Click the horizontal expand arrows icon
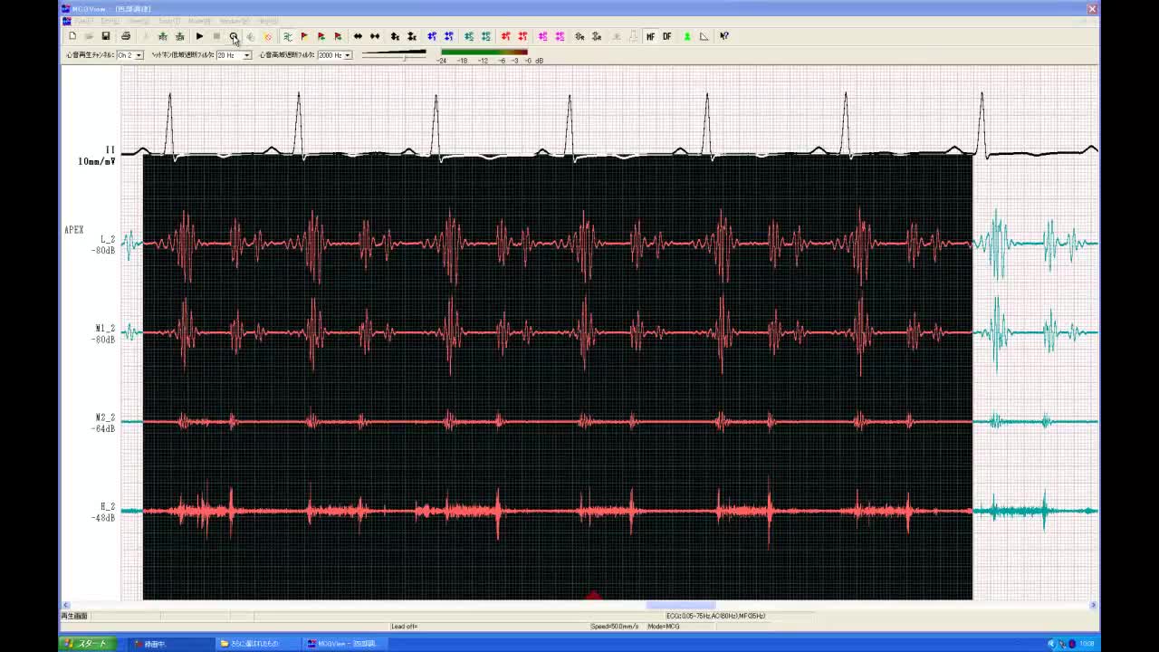Screen dimensions: 1159x652 point(358,36)
